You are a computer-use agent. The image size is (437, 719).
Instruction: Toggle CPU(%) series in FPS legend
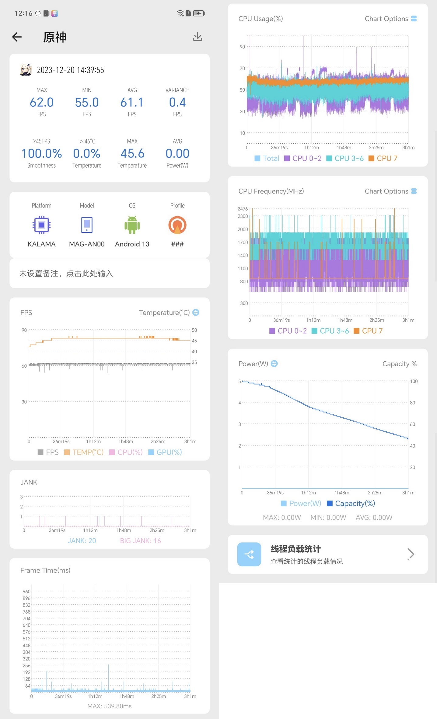pos(126,452)
